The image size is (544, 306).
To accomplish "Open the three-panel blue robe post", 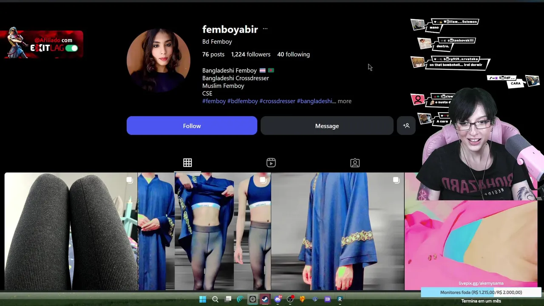I will click(x=204, y=231).
